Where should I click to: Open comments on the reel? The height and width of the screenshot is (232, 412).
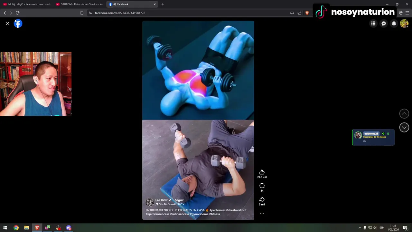(262, 186)
